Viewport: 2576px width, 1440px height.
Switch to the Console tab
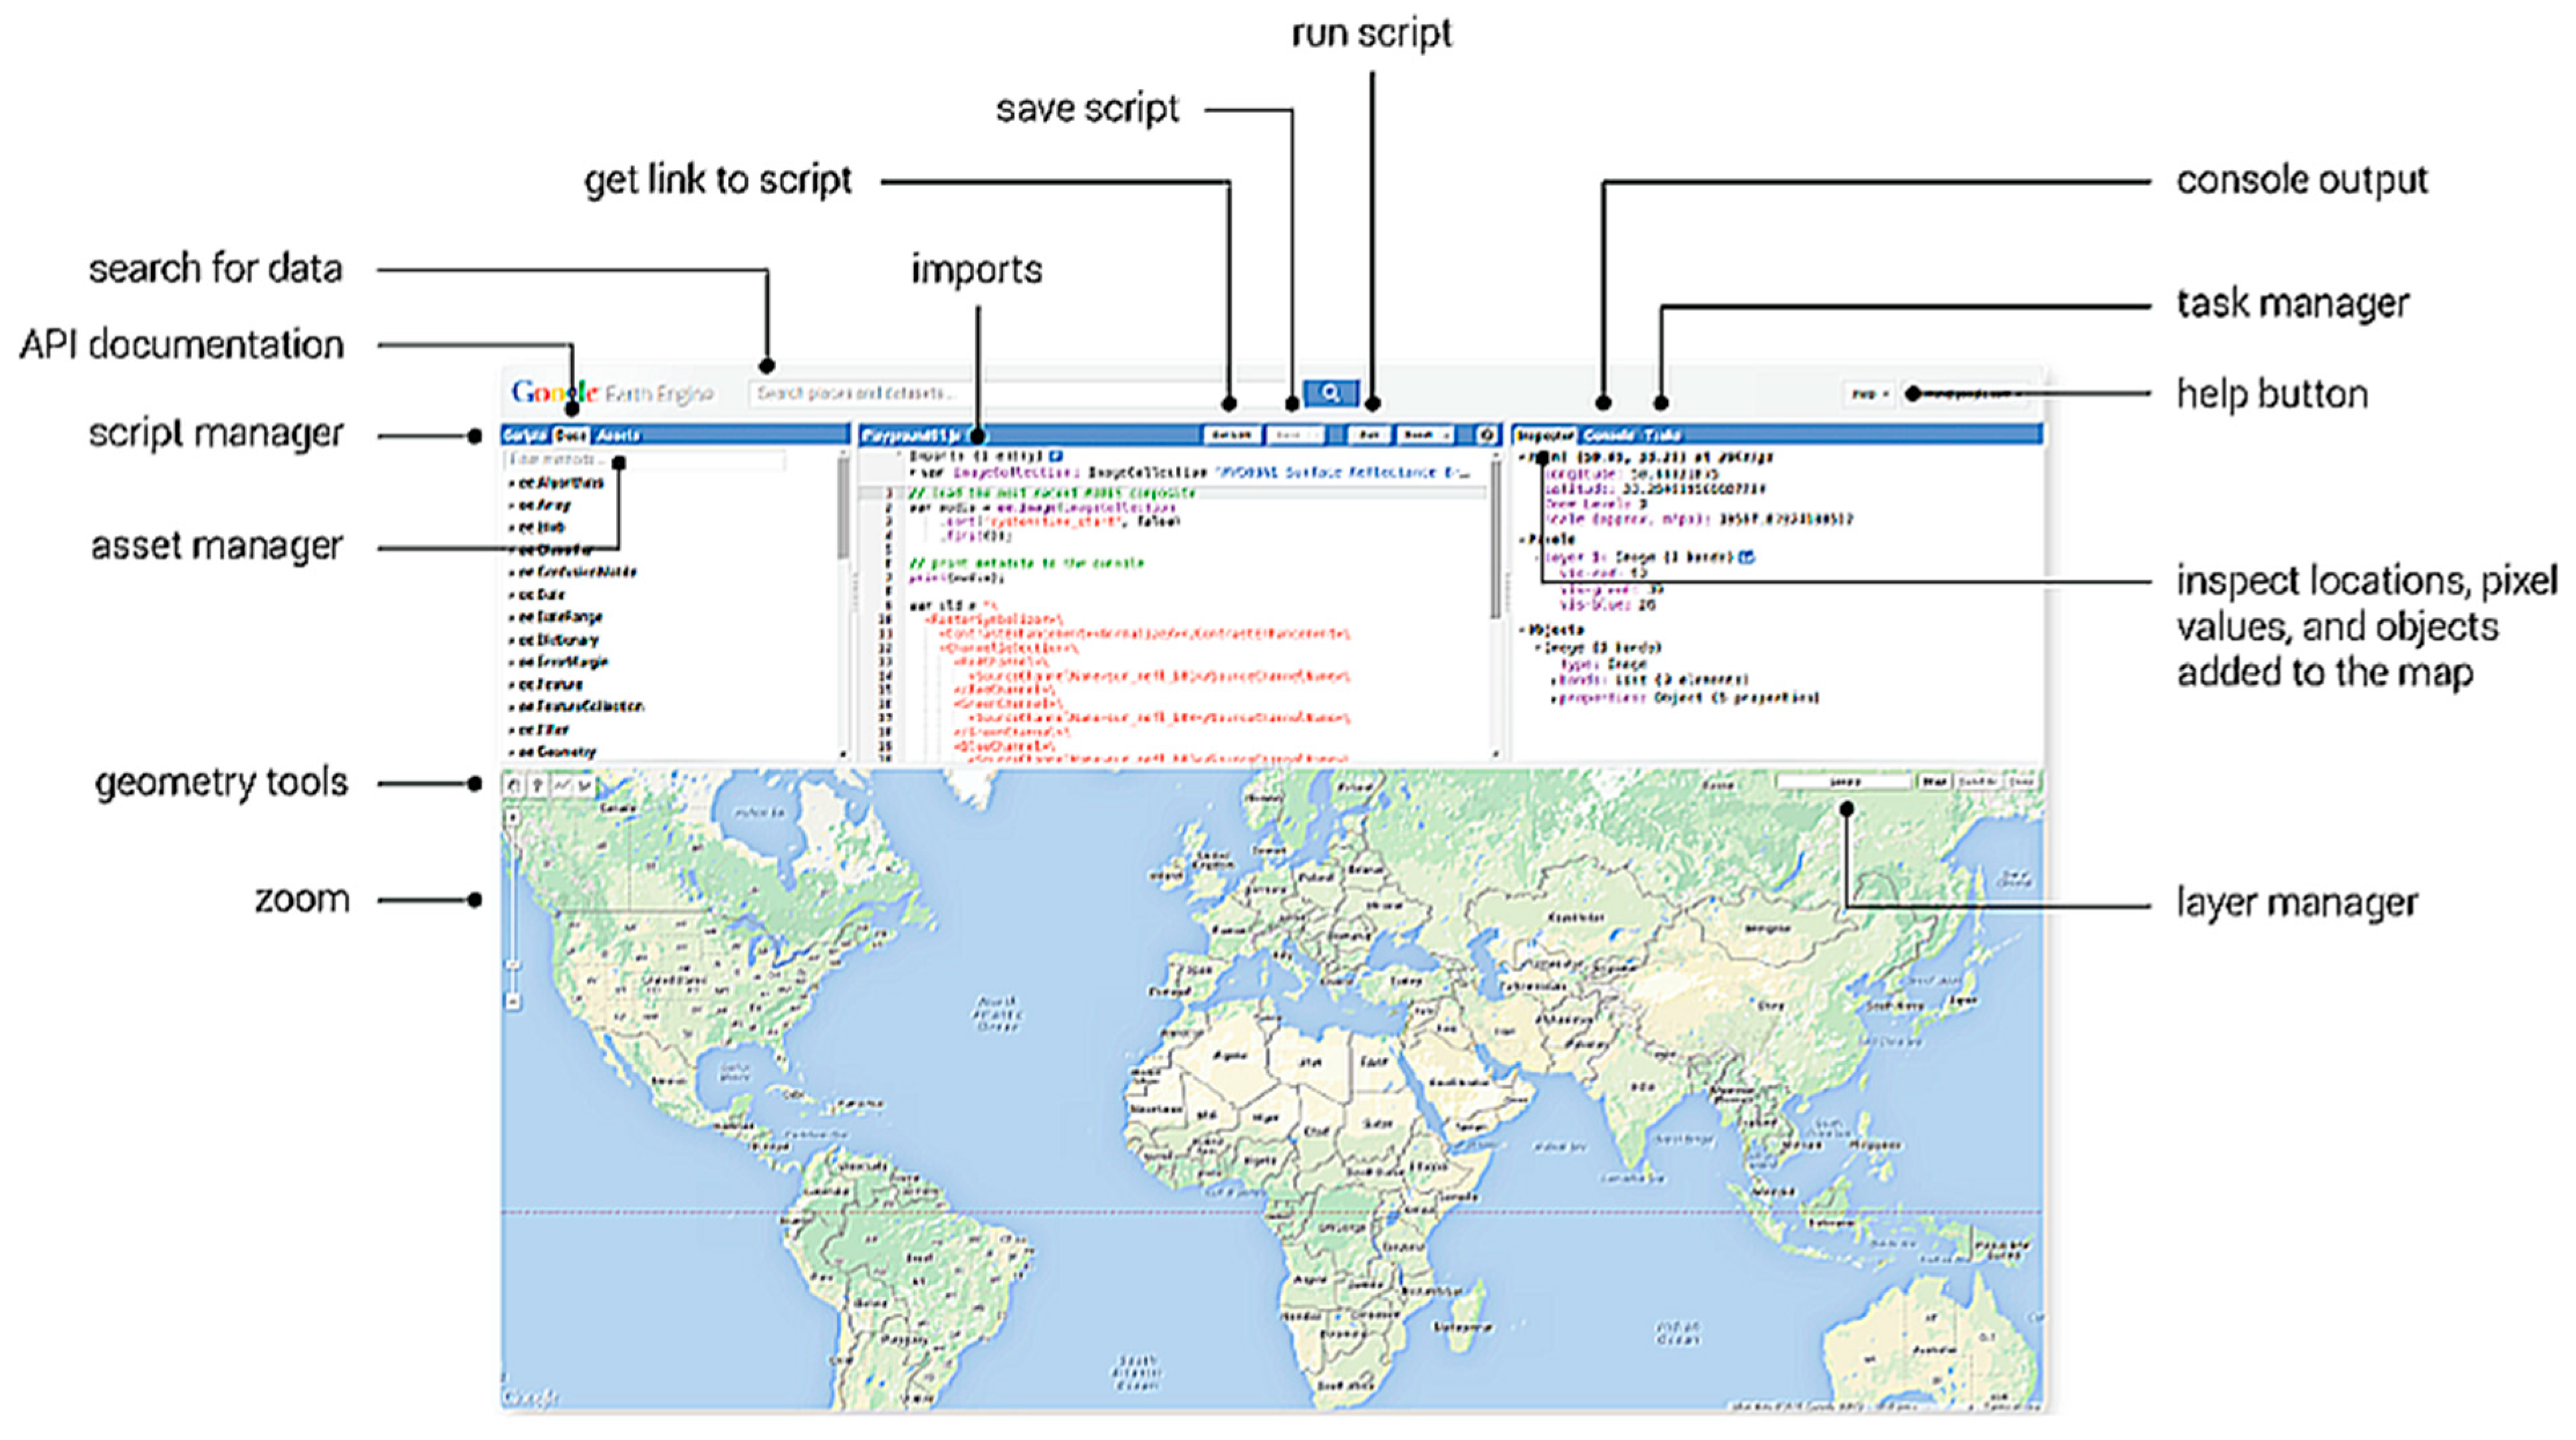click(x=1608, y=435)
